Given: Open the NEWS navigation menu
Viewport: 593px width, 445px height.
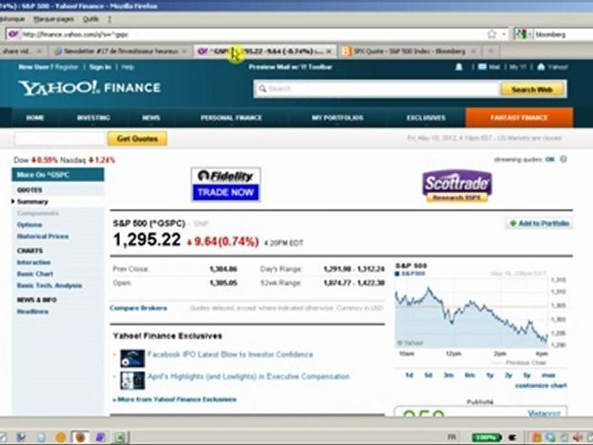Looking at the screenshot, I should [151, 117].
